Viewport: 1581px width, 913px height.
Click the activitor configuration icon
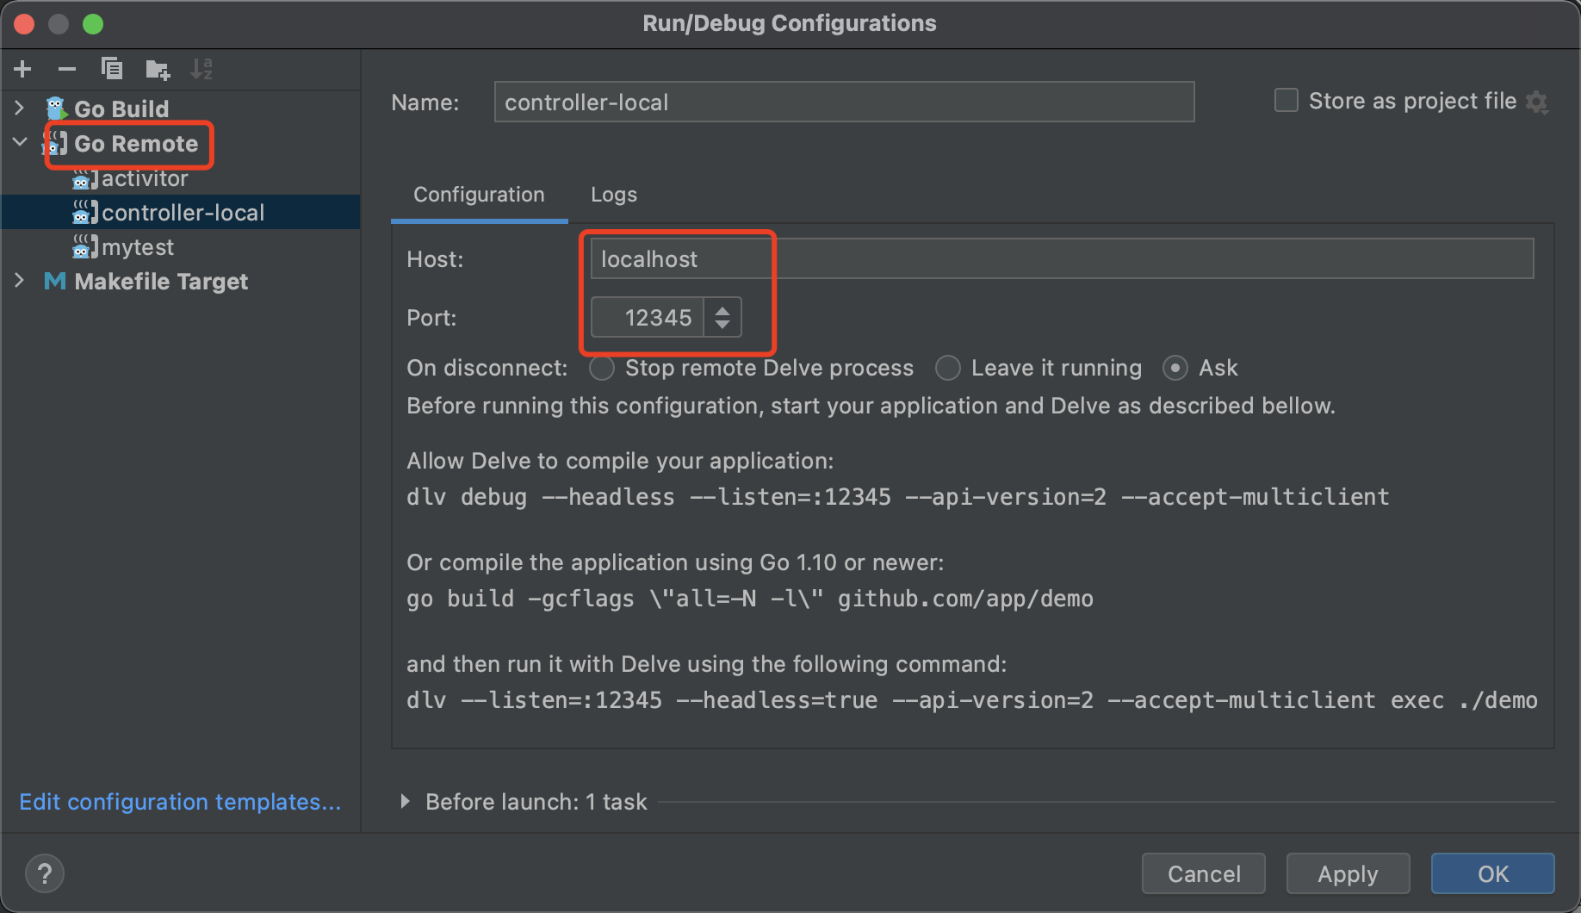pyautogui.click(x=84, y=178)
